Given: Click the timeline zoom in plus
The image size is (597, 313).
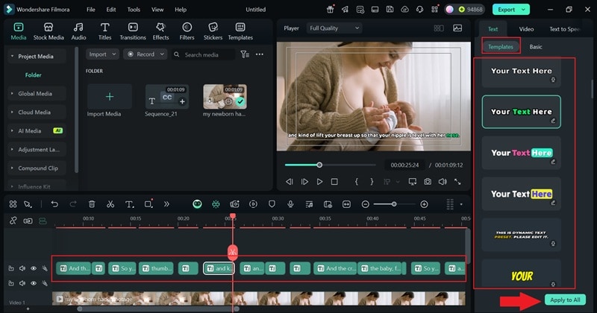Looking at the screenshot, I should click(424, 204).
